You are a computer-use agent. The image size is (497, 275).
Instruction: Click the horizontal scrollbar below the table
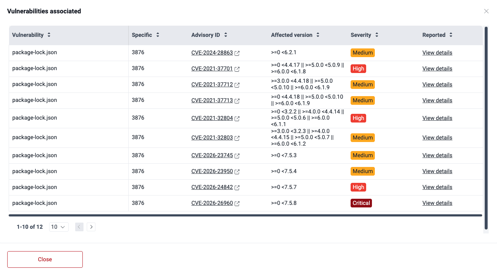point(246,215)
